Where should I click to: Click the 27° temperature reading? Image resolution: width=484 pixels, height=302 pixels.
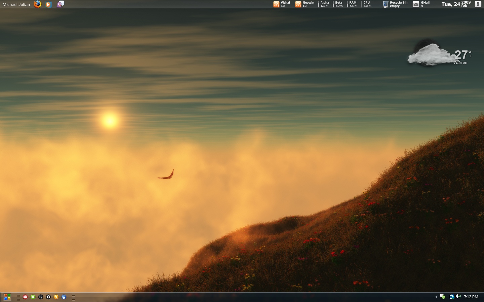pyautogui.click(x=463, y=55)
